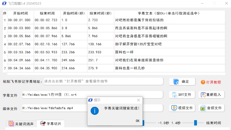Focus the 飞书妙记字幕地址 input field

pos(104,82)
